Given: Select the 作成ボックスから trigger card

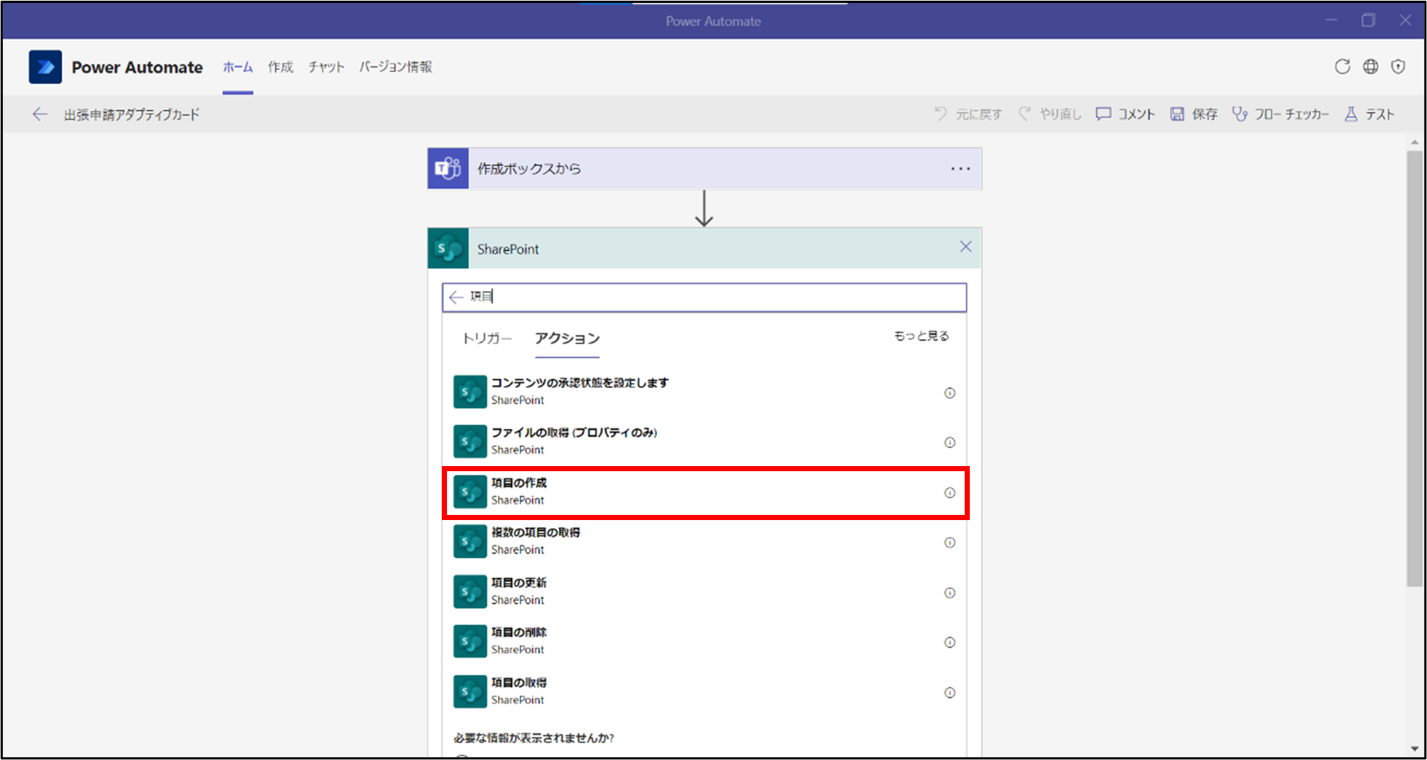Looking at the screenshot, I should tap(704, 168).
